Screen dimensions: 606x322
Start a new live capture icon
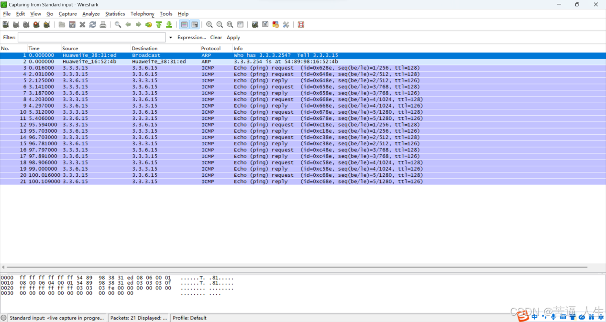pyautogui.click(x=26, y=24)
